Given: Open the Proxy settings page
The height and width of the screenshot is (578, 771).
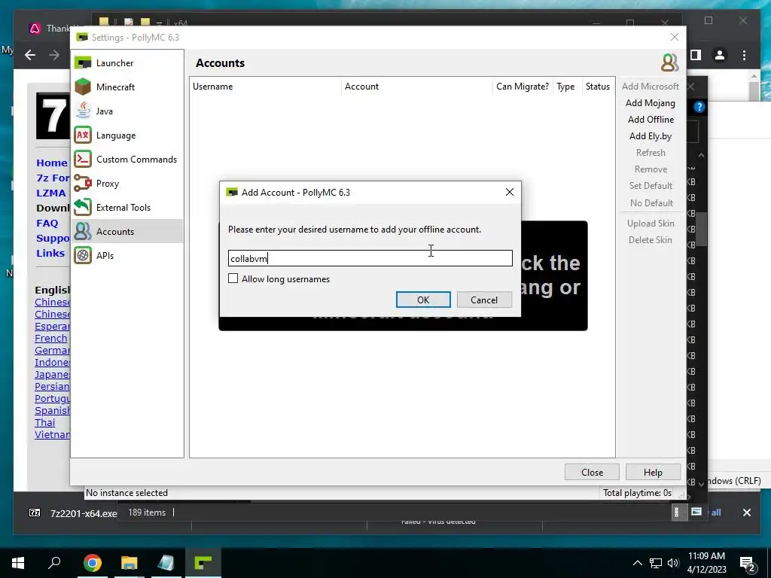Looking at the screenshot, I should point(127,184).
